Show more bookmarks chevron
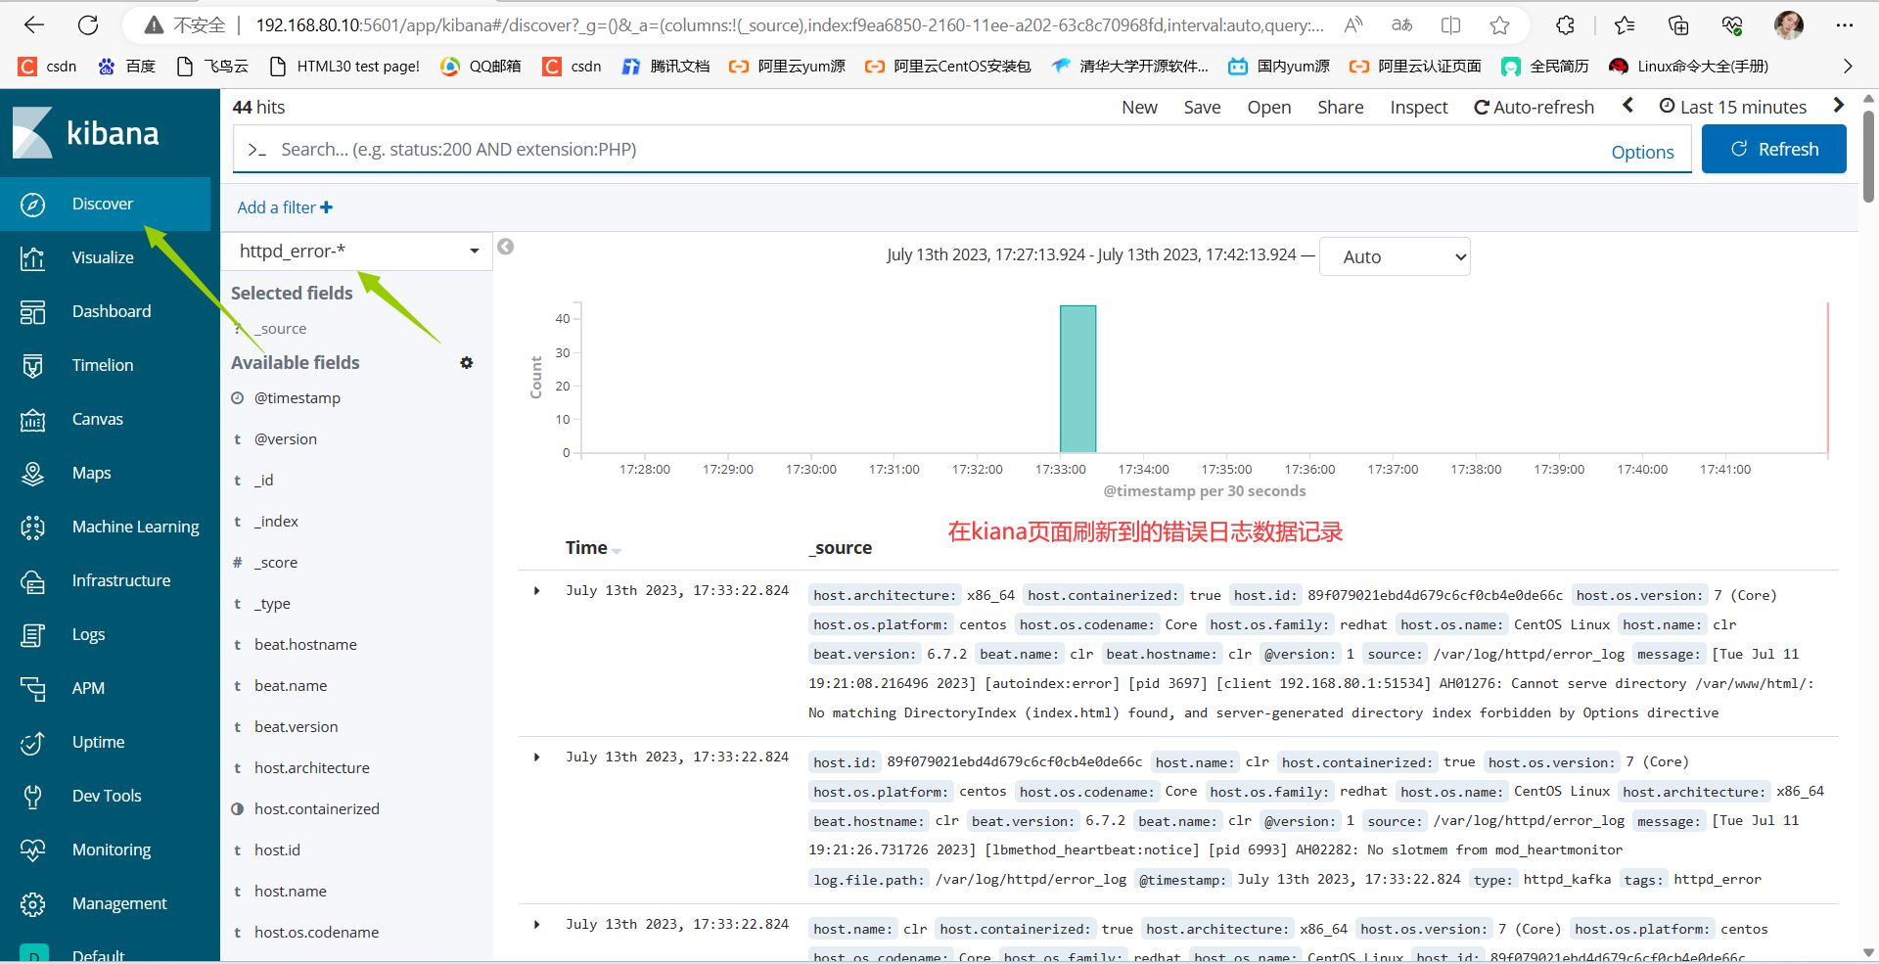Viewport: 1879px width, 964px height. 1848,66
